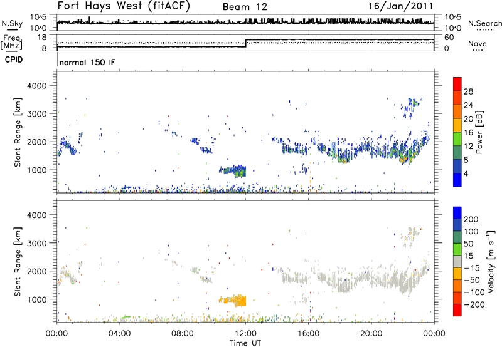This screenshot has width=502, height=347.
Task: Click the '12:00' time tick label
Action: pyautogui.click(x=245, y=334)
